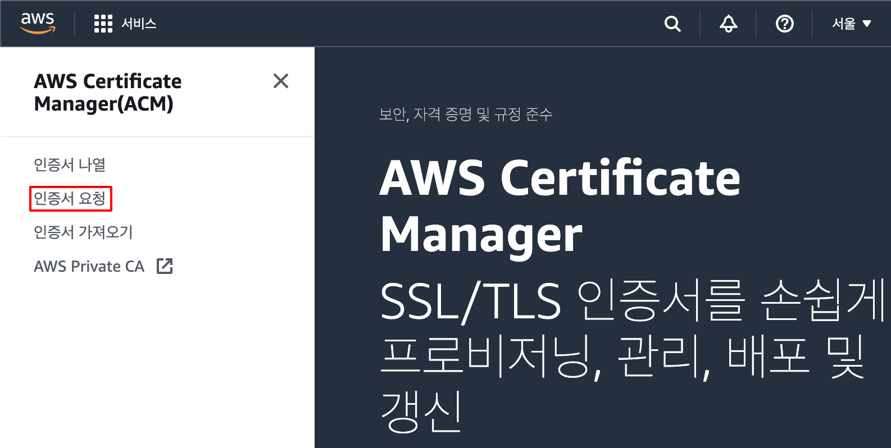
Task: Open the search magnifier icon
Action: 672,24
